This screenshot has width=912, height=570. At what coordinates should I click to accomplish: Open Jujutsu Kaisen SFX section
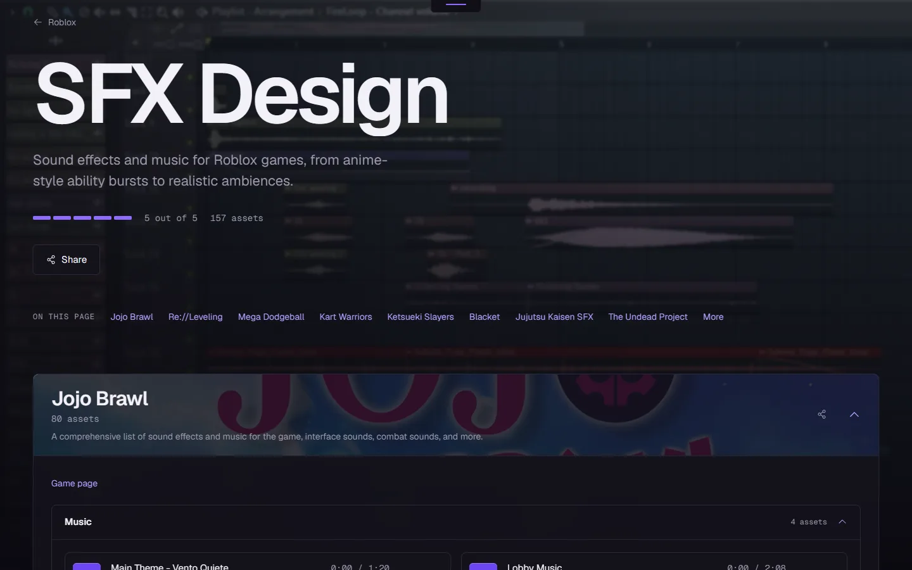[x=554, y=317]
